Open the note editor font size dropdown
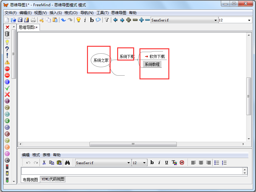Viewport: 256px width, 192px height. click(x=144, y=163)
